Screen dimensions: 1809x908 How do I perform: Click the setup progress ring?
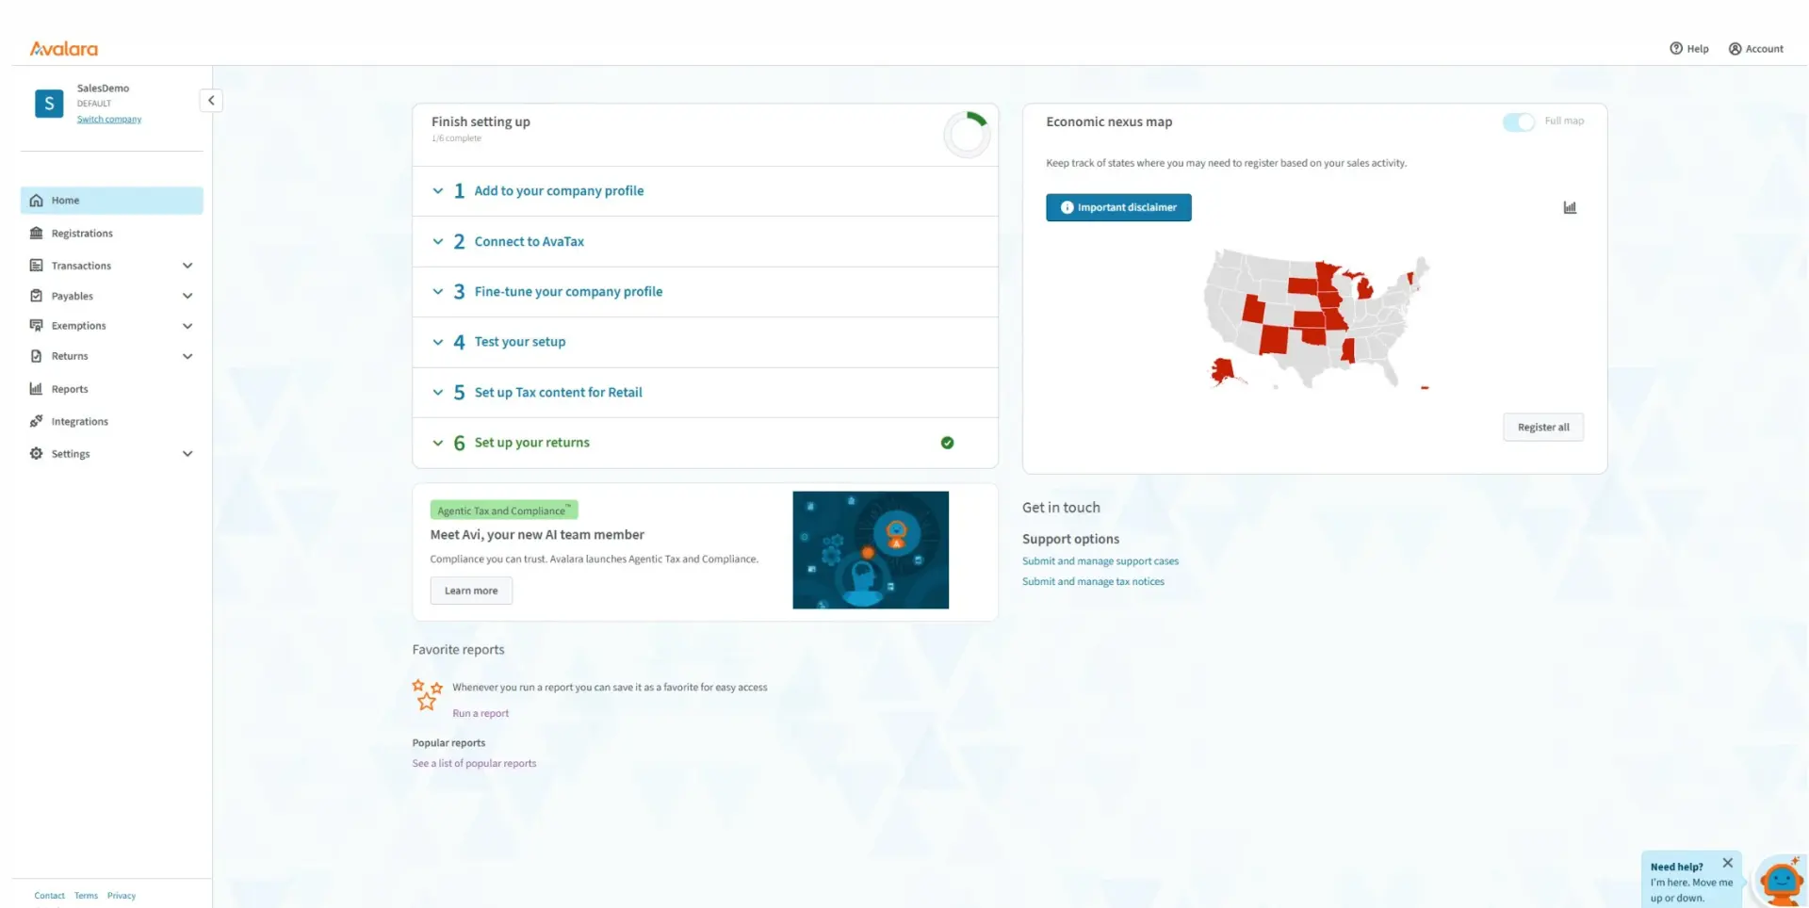coord(967,135)
